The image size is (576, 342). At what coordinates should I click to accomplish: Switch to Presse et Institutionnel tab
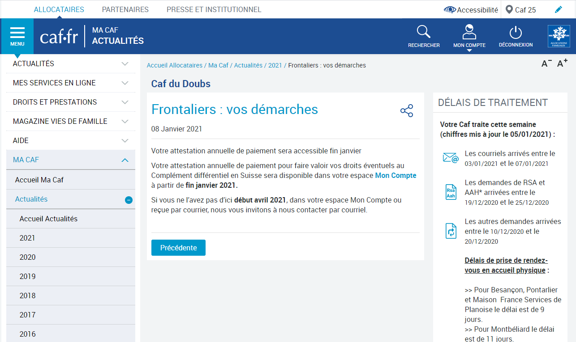(x=214, y=9)
